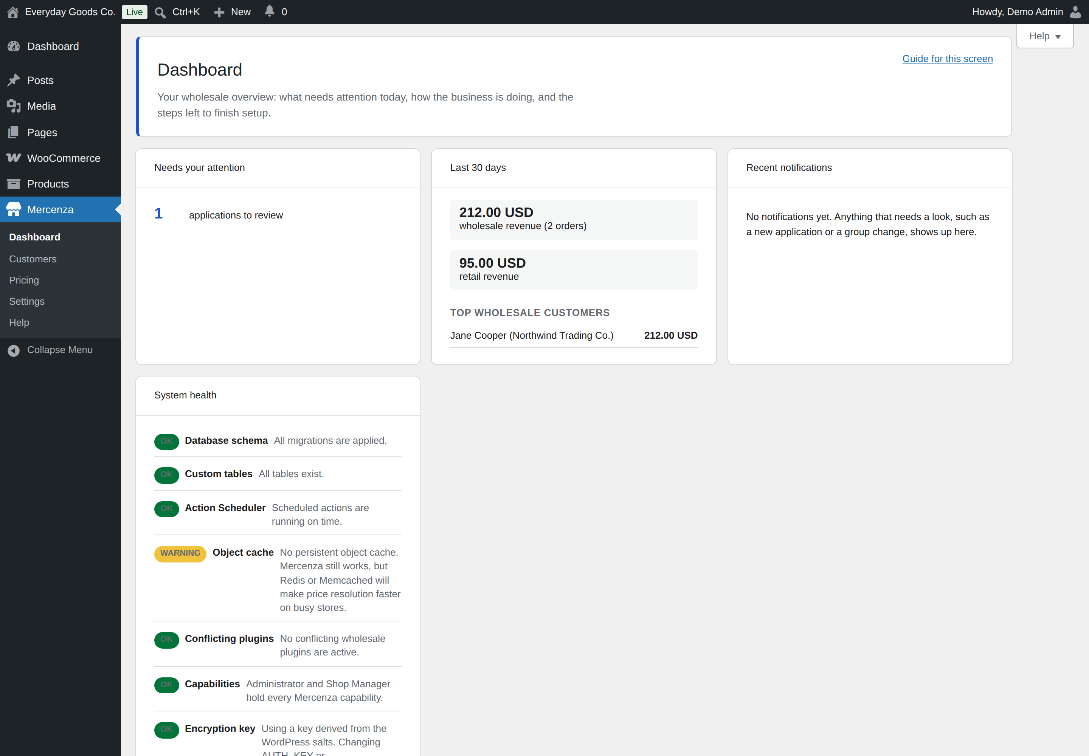This screenshot has height=756, width=1089.
Task: Open Mercenza Help submenu
Action: [19, 322]
